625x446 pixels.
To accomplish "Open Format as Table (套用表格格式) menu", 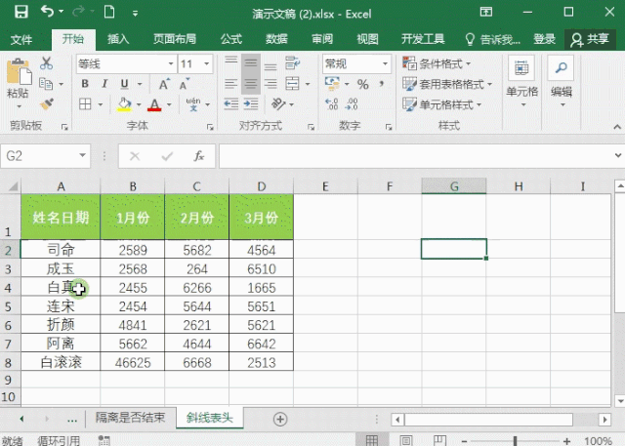I will [x=447, y=84].
